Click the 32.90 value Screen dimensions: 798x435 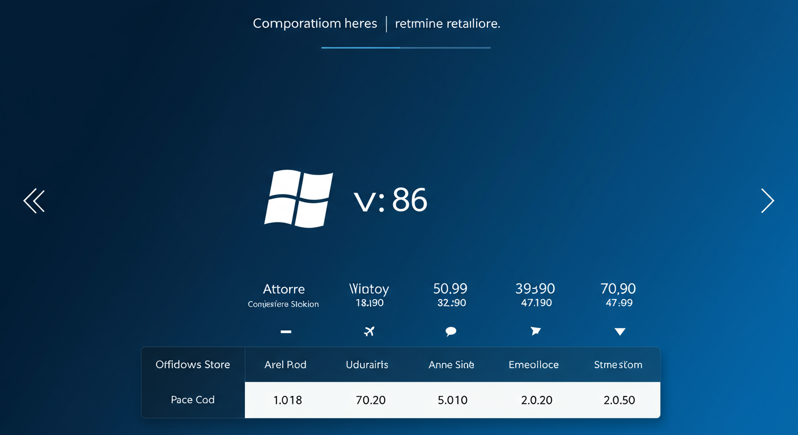point(452,303)
